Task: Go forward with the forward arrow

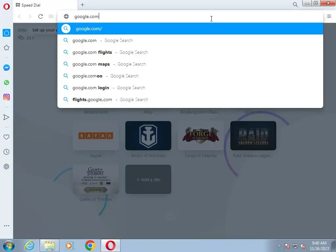Action: [30, 16]
